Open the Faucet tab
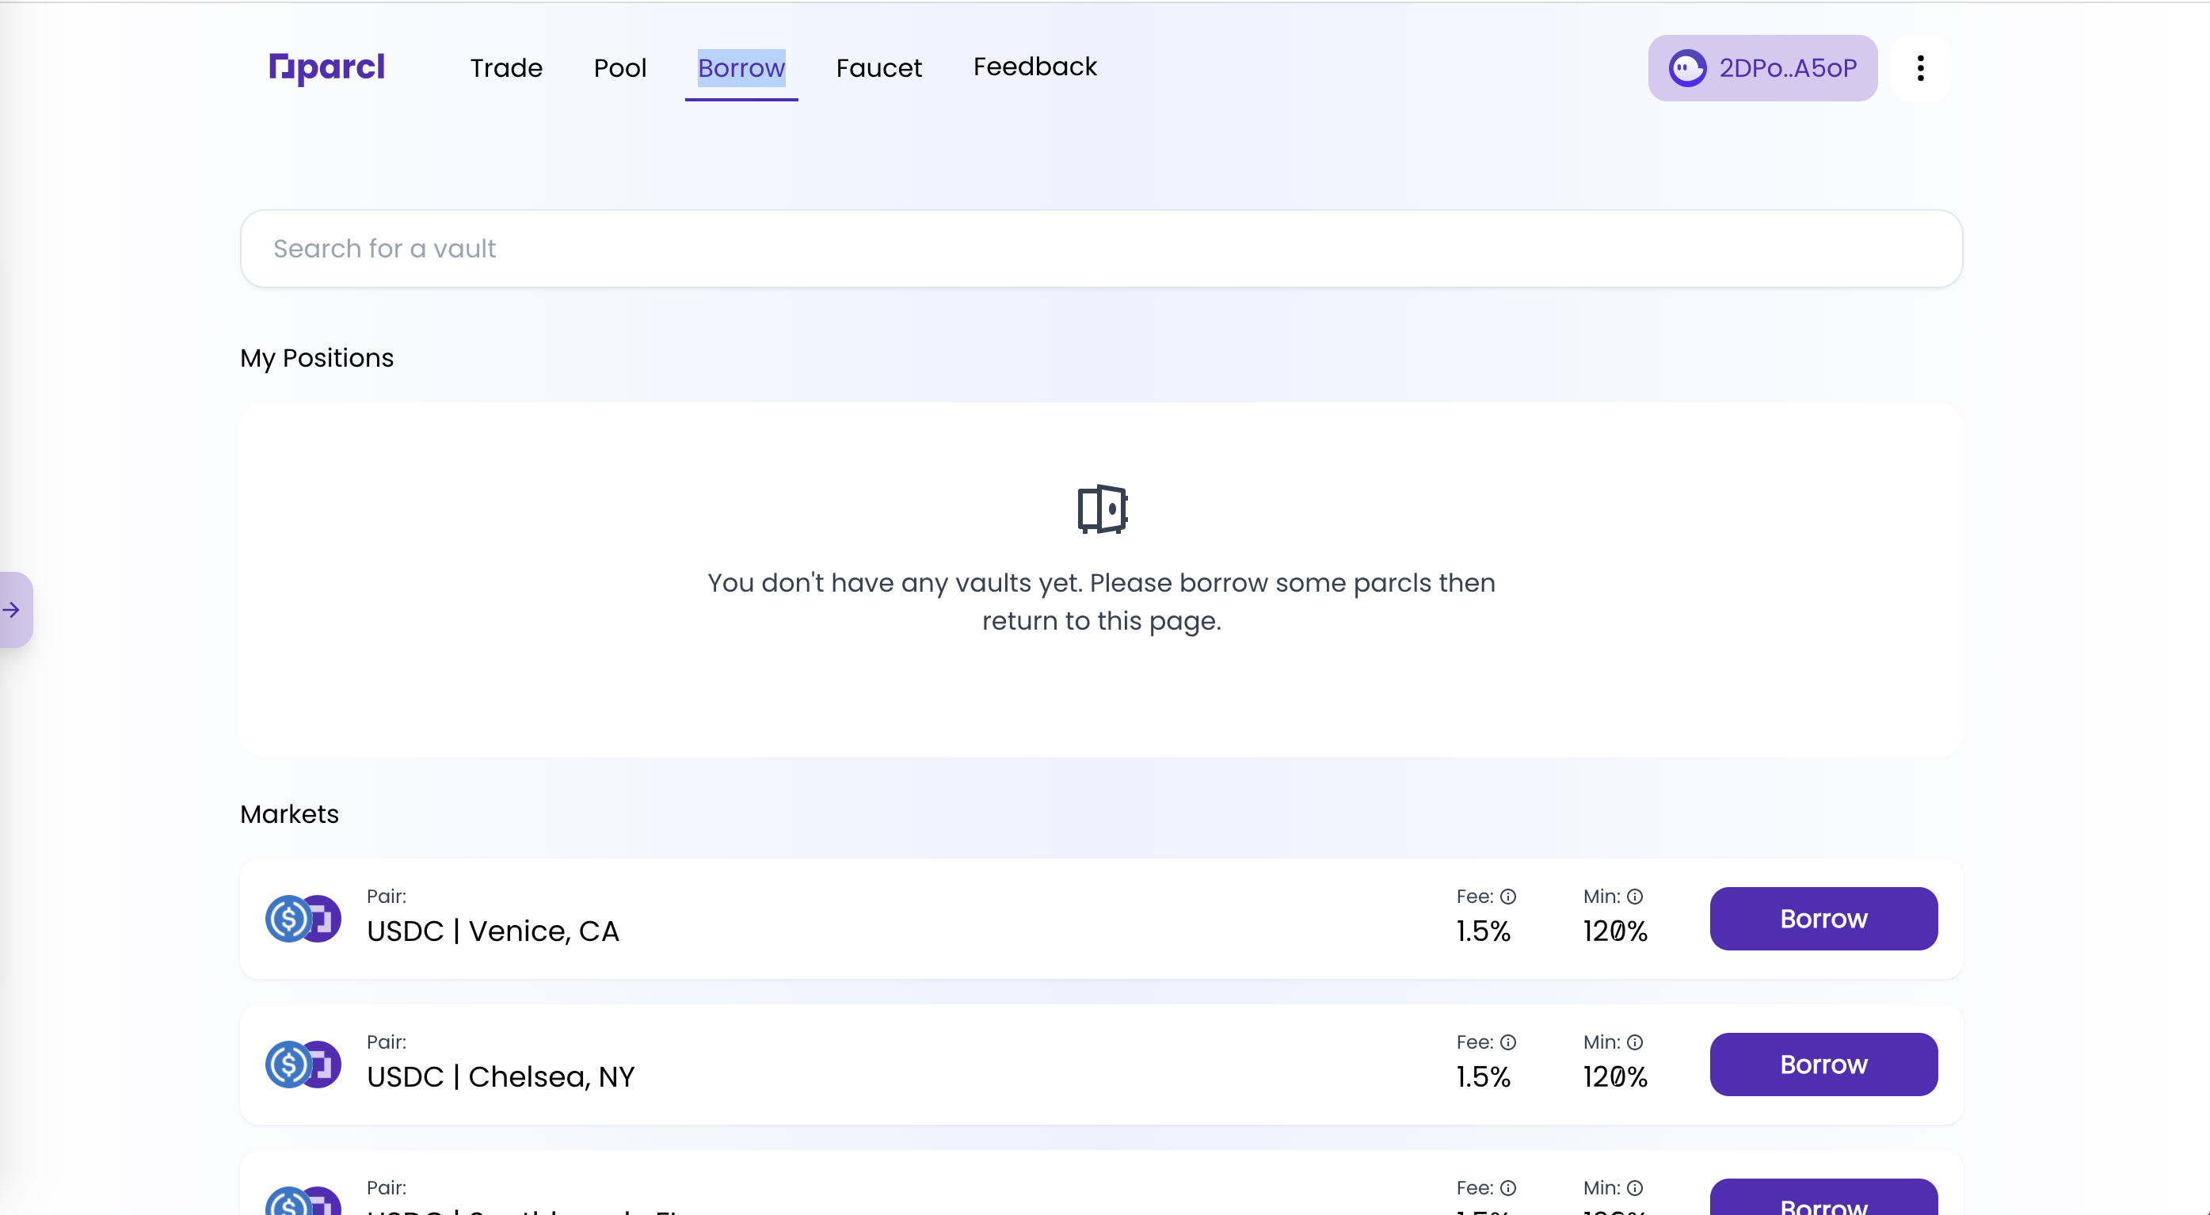2210x1215 pixels. [x=878, y=68]
